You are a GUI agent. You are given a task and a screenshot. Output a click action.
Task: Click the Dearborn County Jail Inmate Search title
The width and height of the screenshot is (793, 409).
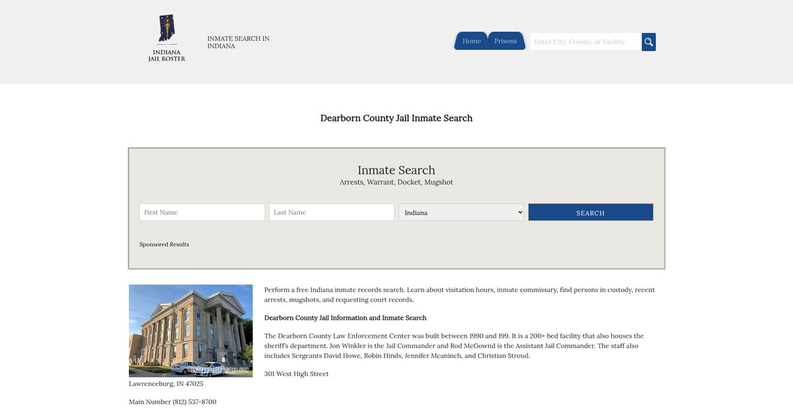tap(397, 118)
